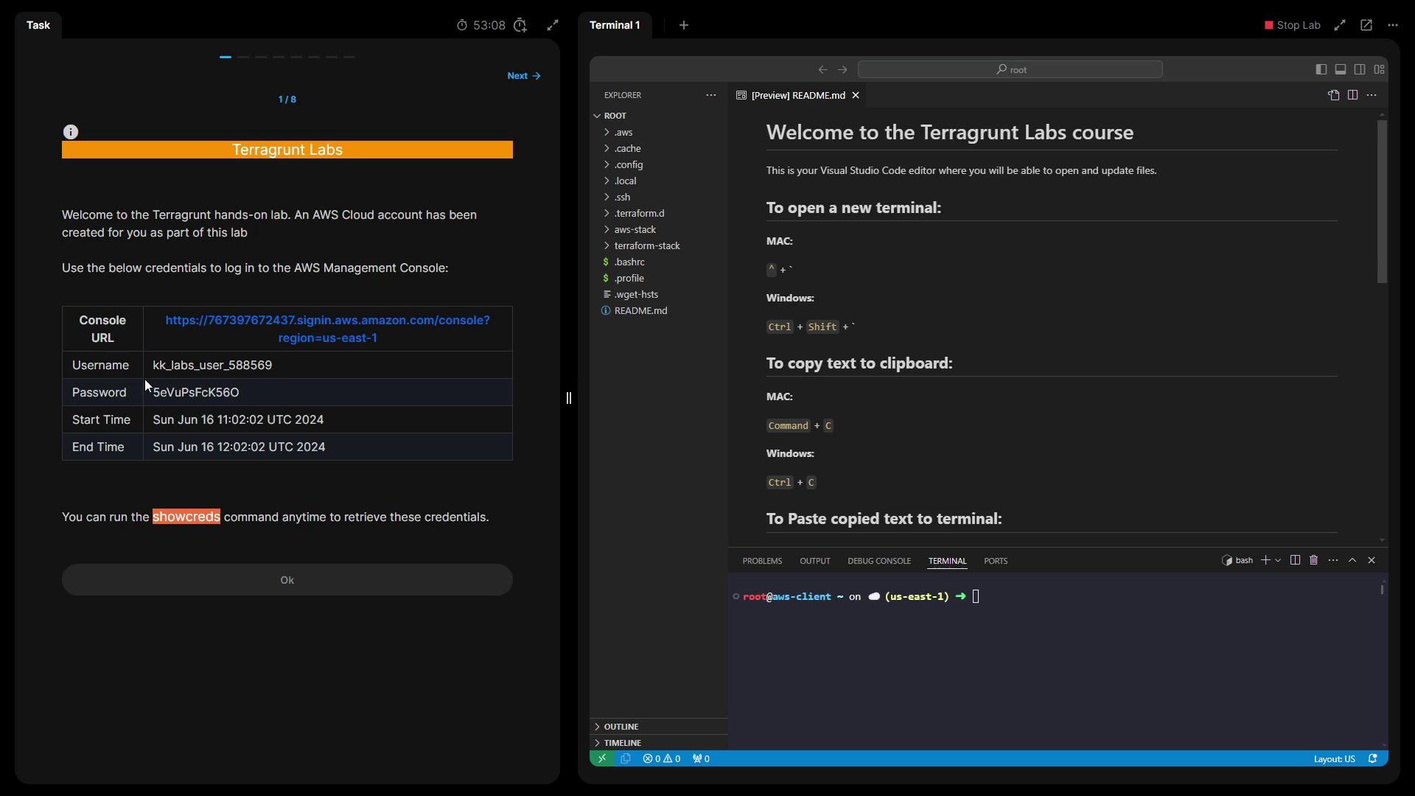Click the README preview vertical scrollbar

pyautogui.click(x=1382, y=201)
